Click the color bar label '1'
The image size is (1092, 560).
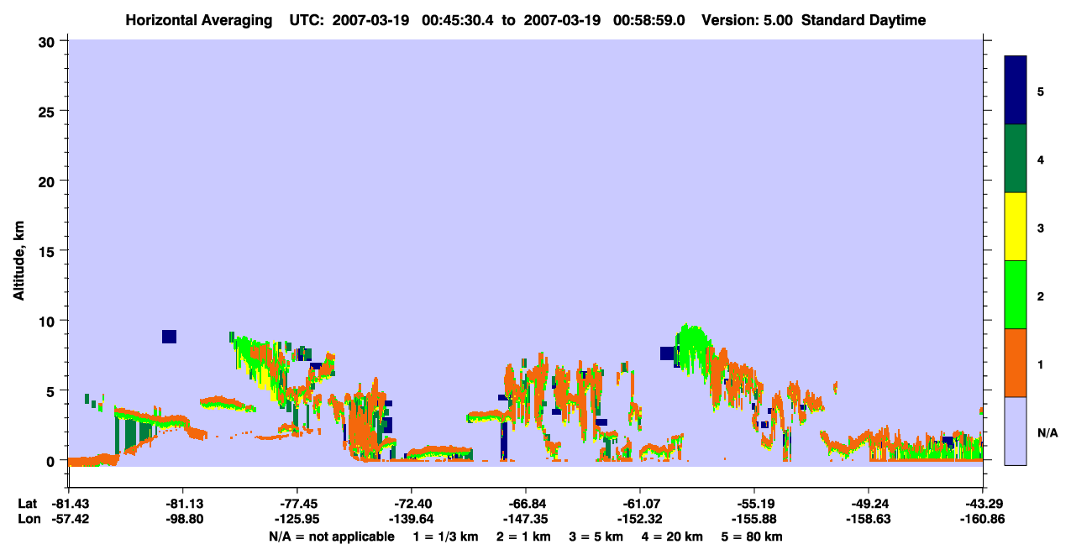[1040, 364]
